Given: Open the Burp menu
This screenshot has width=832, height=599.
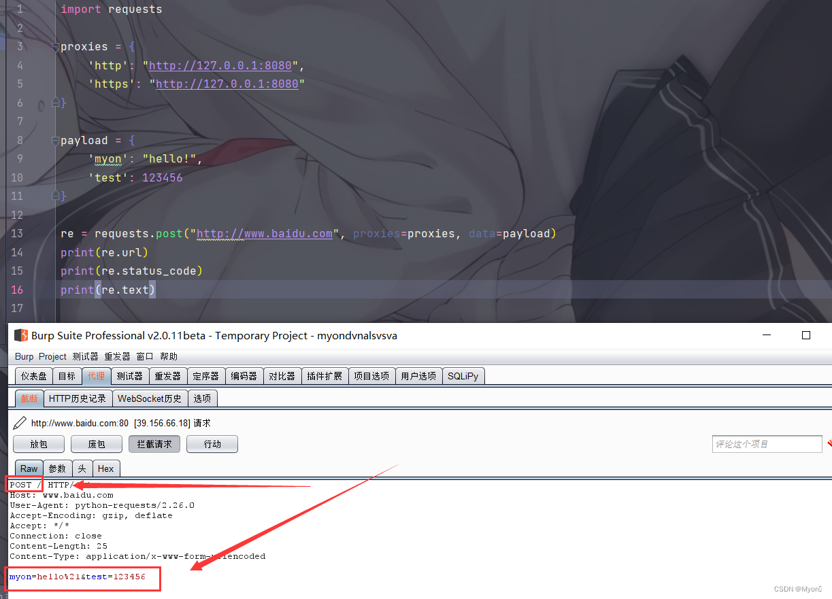Looking at the screenshot, I should coord(24,356).
